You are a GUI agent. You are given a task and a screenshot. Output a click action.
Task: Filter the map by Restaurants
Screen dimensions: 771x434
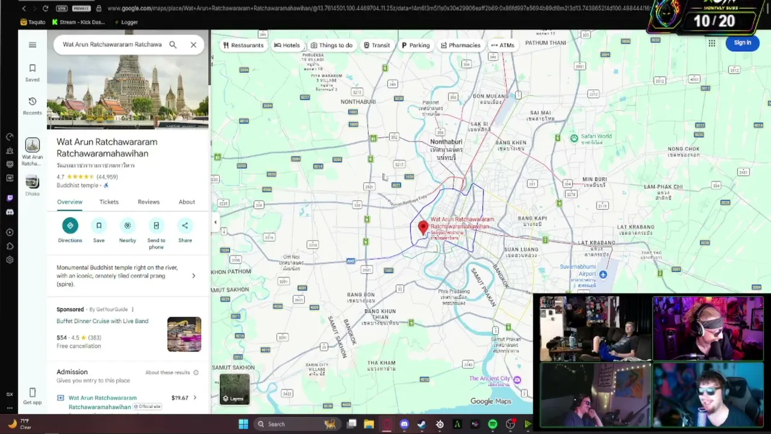(x=243, y=45)
